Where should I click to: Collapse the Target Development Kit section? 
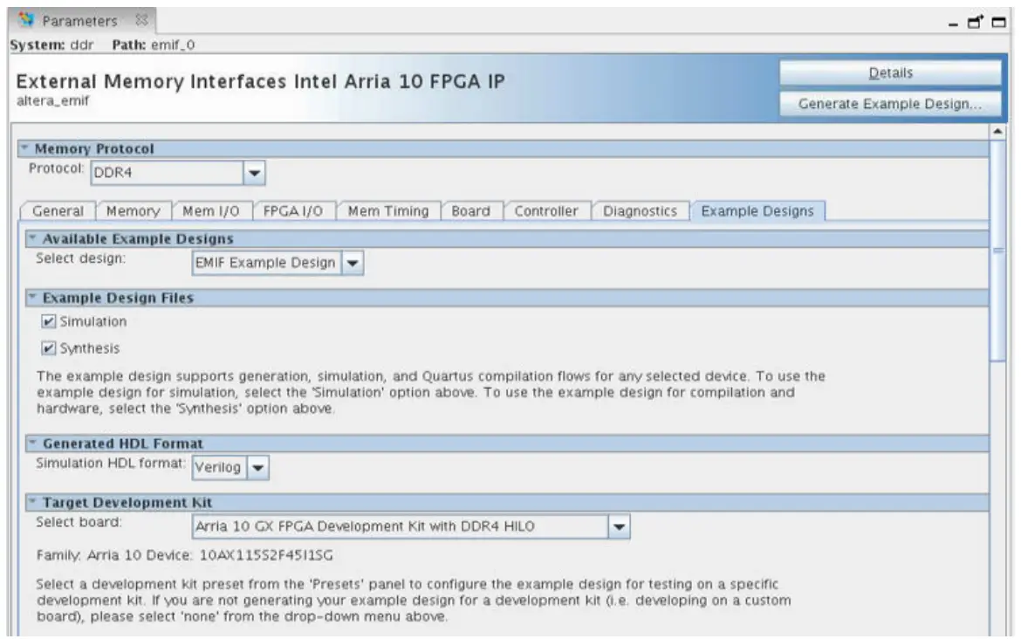(32, 502)
